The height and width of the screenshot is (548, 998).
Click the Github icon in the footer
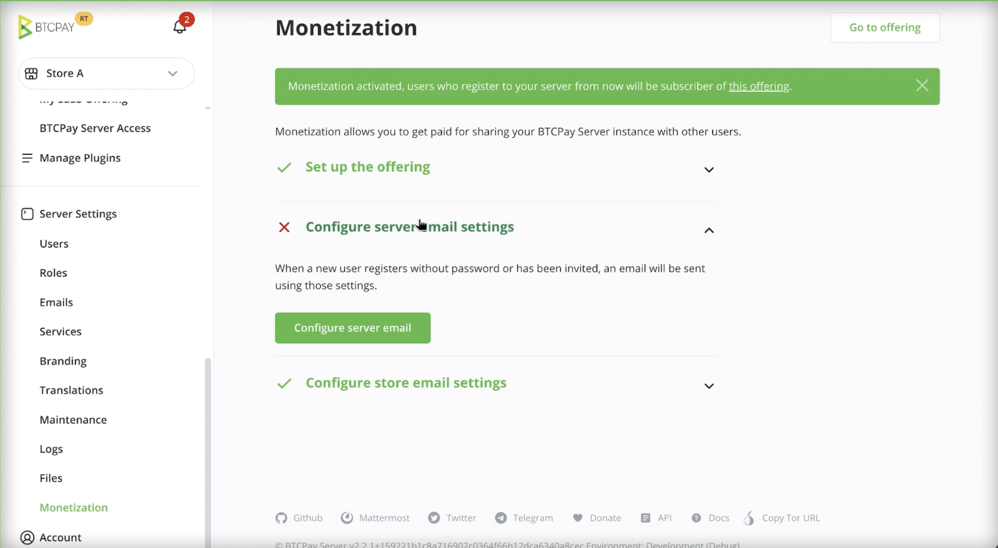[281, 518]
